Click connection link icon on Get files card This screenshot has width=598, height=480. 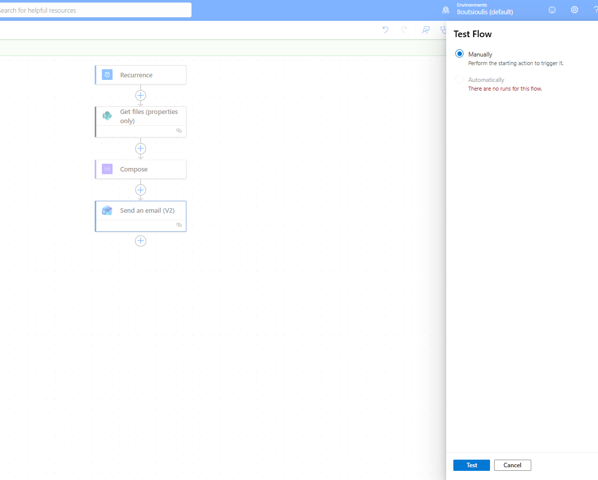[x=179, y=131]
